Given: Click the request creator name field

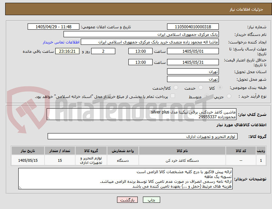Looking at the screenshot, I should click(150, 42).
